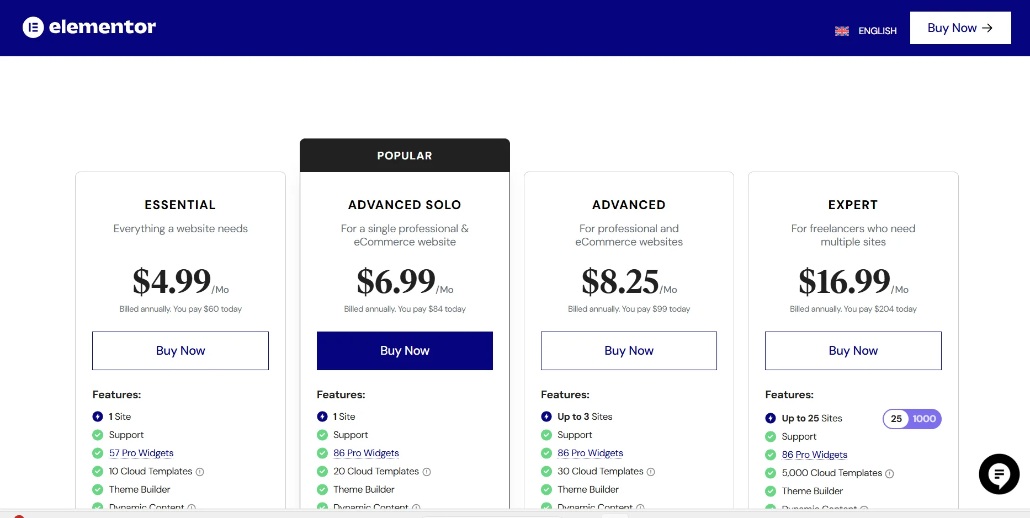Select 25 sites in Expert toggle
This screenshot has height=518, width=1030.
(x=896, y=419)
